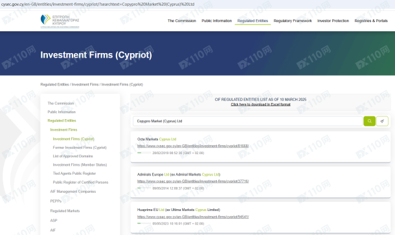
Task: Click download in Excel format link
Action: 260,104
